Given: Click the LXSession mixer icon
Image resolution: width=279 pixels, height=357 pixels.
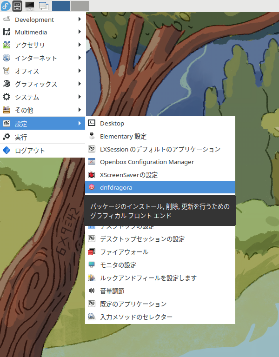Looking at the screenshot, I should (92, 149).
